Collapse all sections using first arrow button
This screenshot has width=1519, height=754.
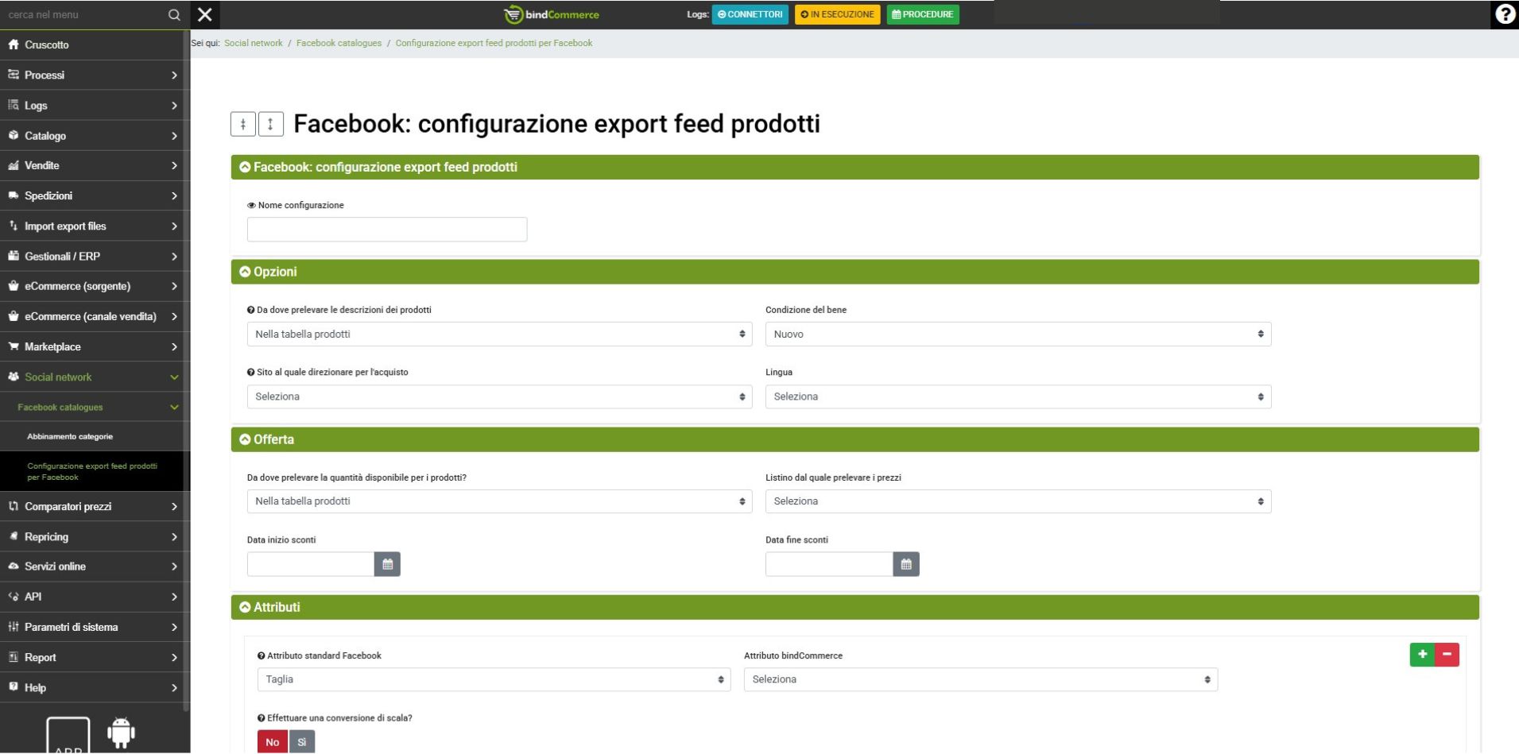[243, 124]
